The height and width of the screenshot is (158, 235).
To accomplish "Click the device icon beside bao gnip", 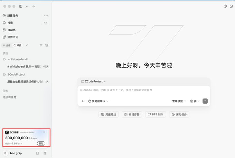I will 37,153.
